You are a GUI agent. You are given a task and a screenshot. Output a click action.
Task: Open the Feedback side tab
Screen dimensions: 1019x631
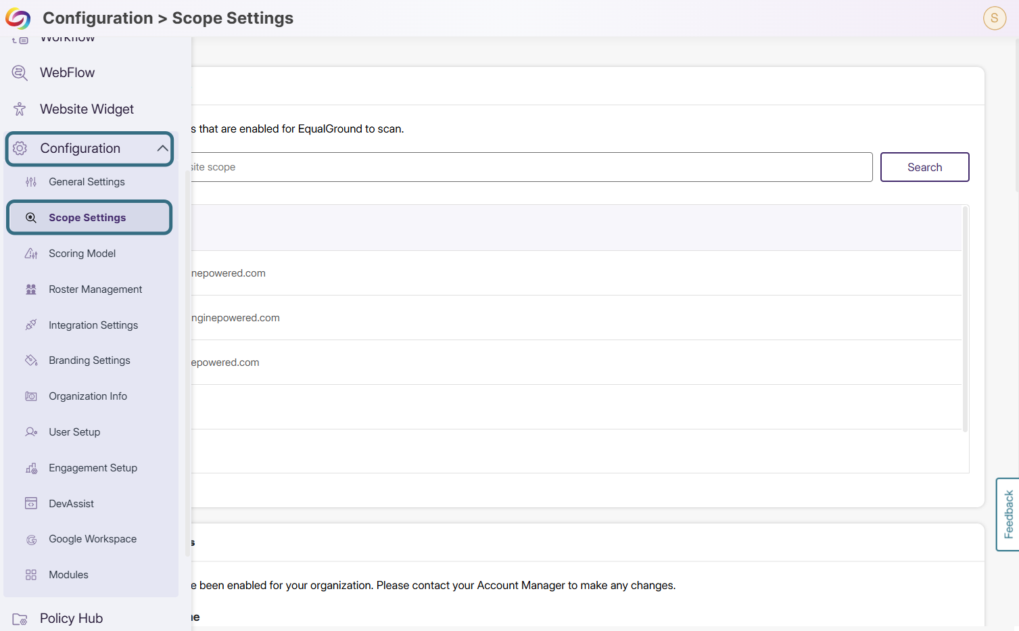(1008, 515)
